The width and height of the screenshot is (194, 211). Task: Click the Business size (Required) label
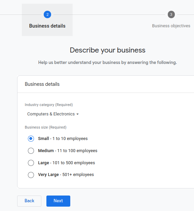(46, 127)
